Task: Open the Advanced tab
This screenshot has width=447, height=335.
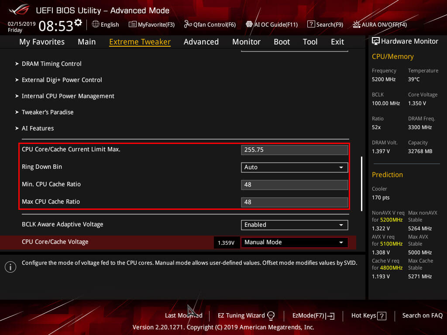Action: pyautogui.click(x=201, y=41)
